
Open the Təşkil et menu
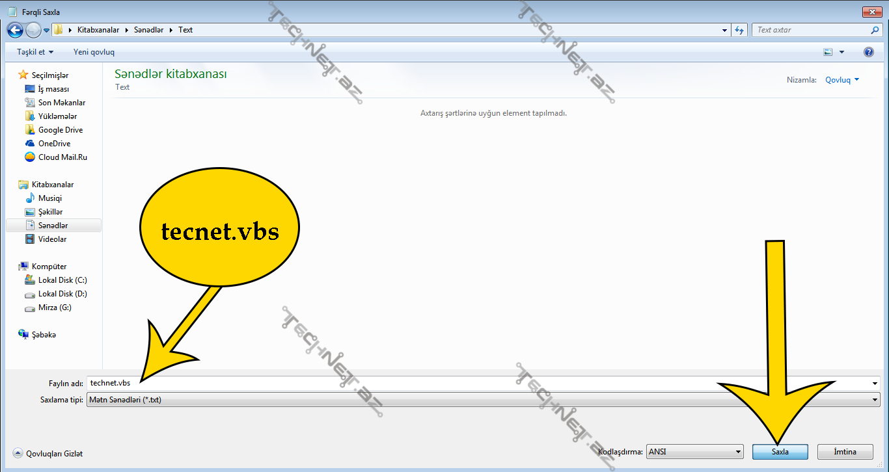coord(35,52)
